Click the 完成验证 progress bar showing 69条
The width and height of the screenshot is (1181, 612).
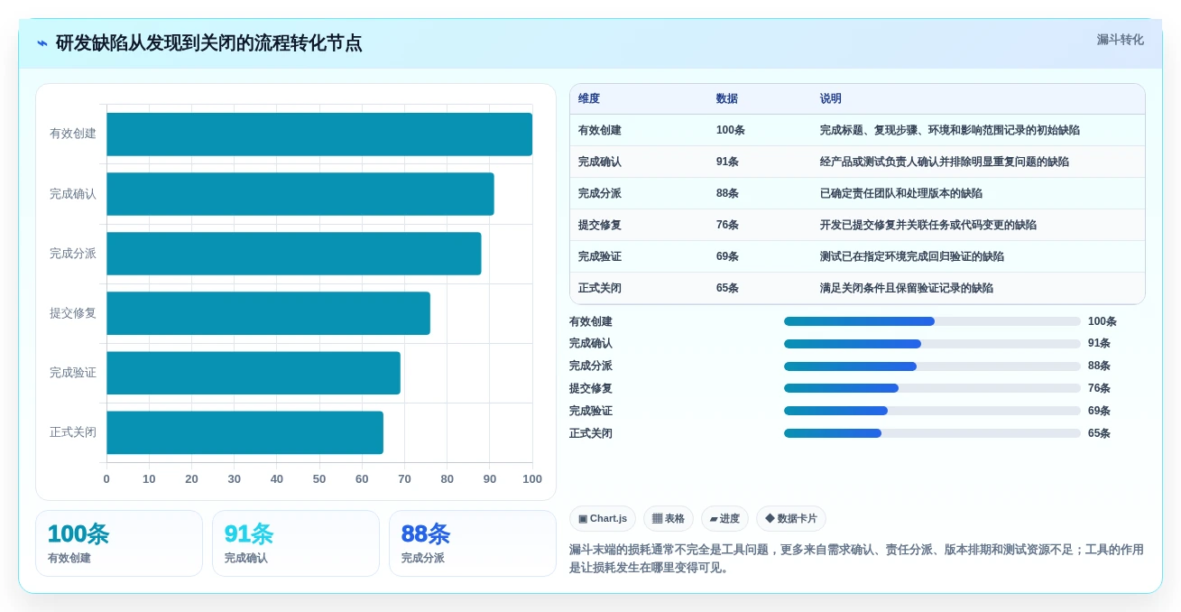(x=932, y=411)
